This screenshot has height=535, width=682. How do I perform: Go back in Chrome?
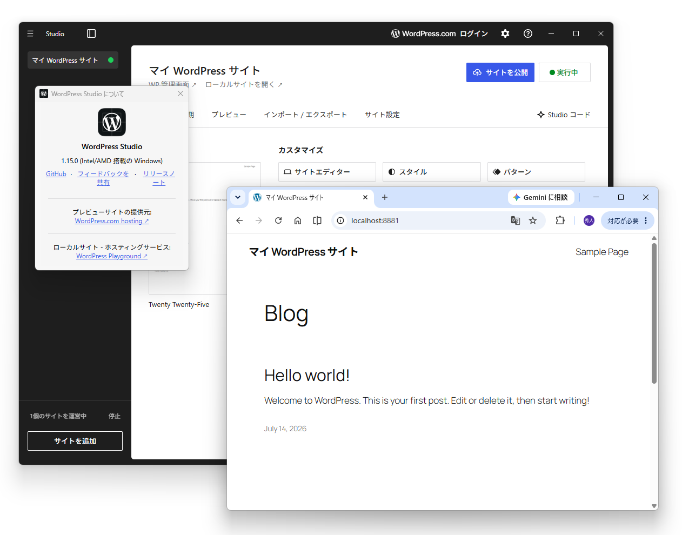[239, 220]
